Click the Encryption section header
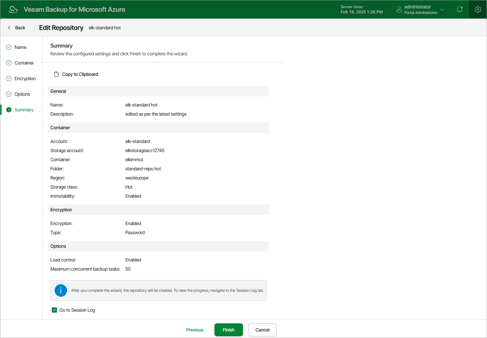 coord(158,210)
